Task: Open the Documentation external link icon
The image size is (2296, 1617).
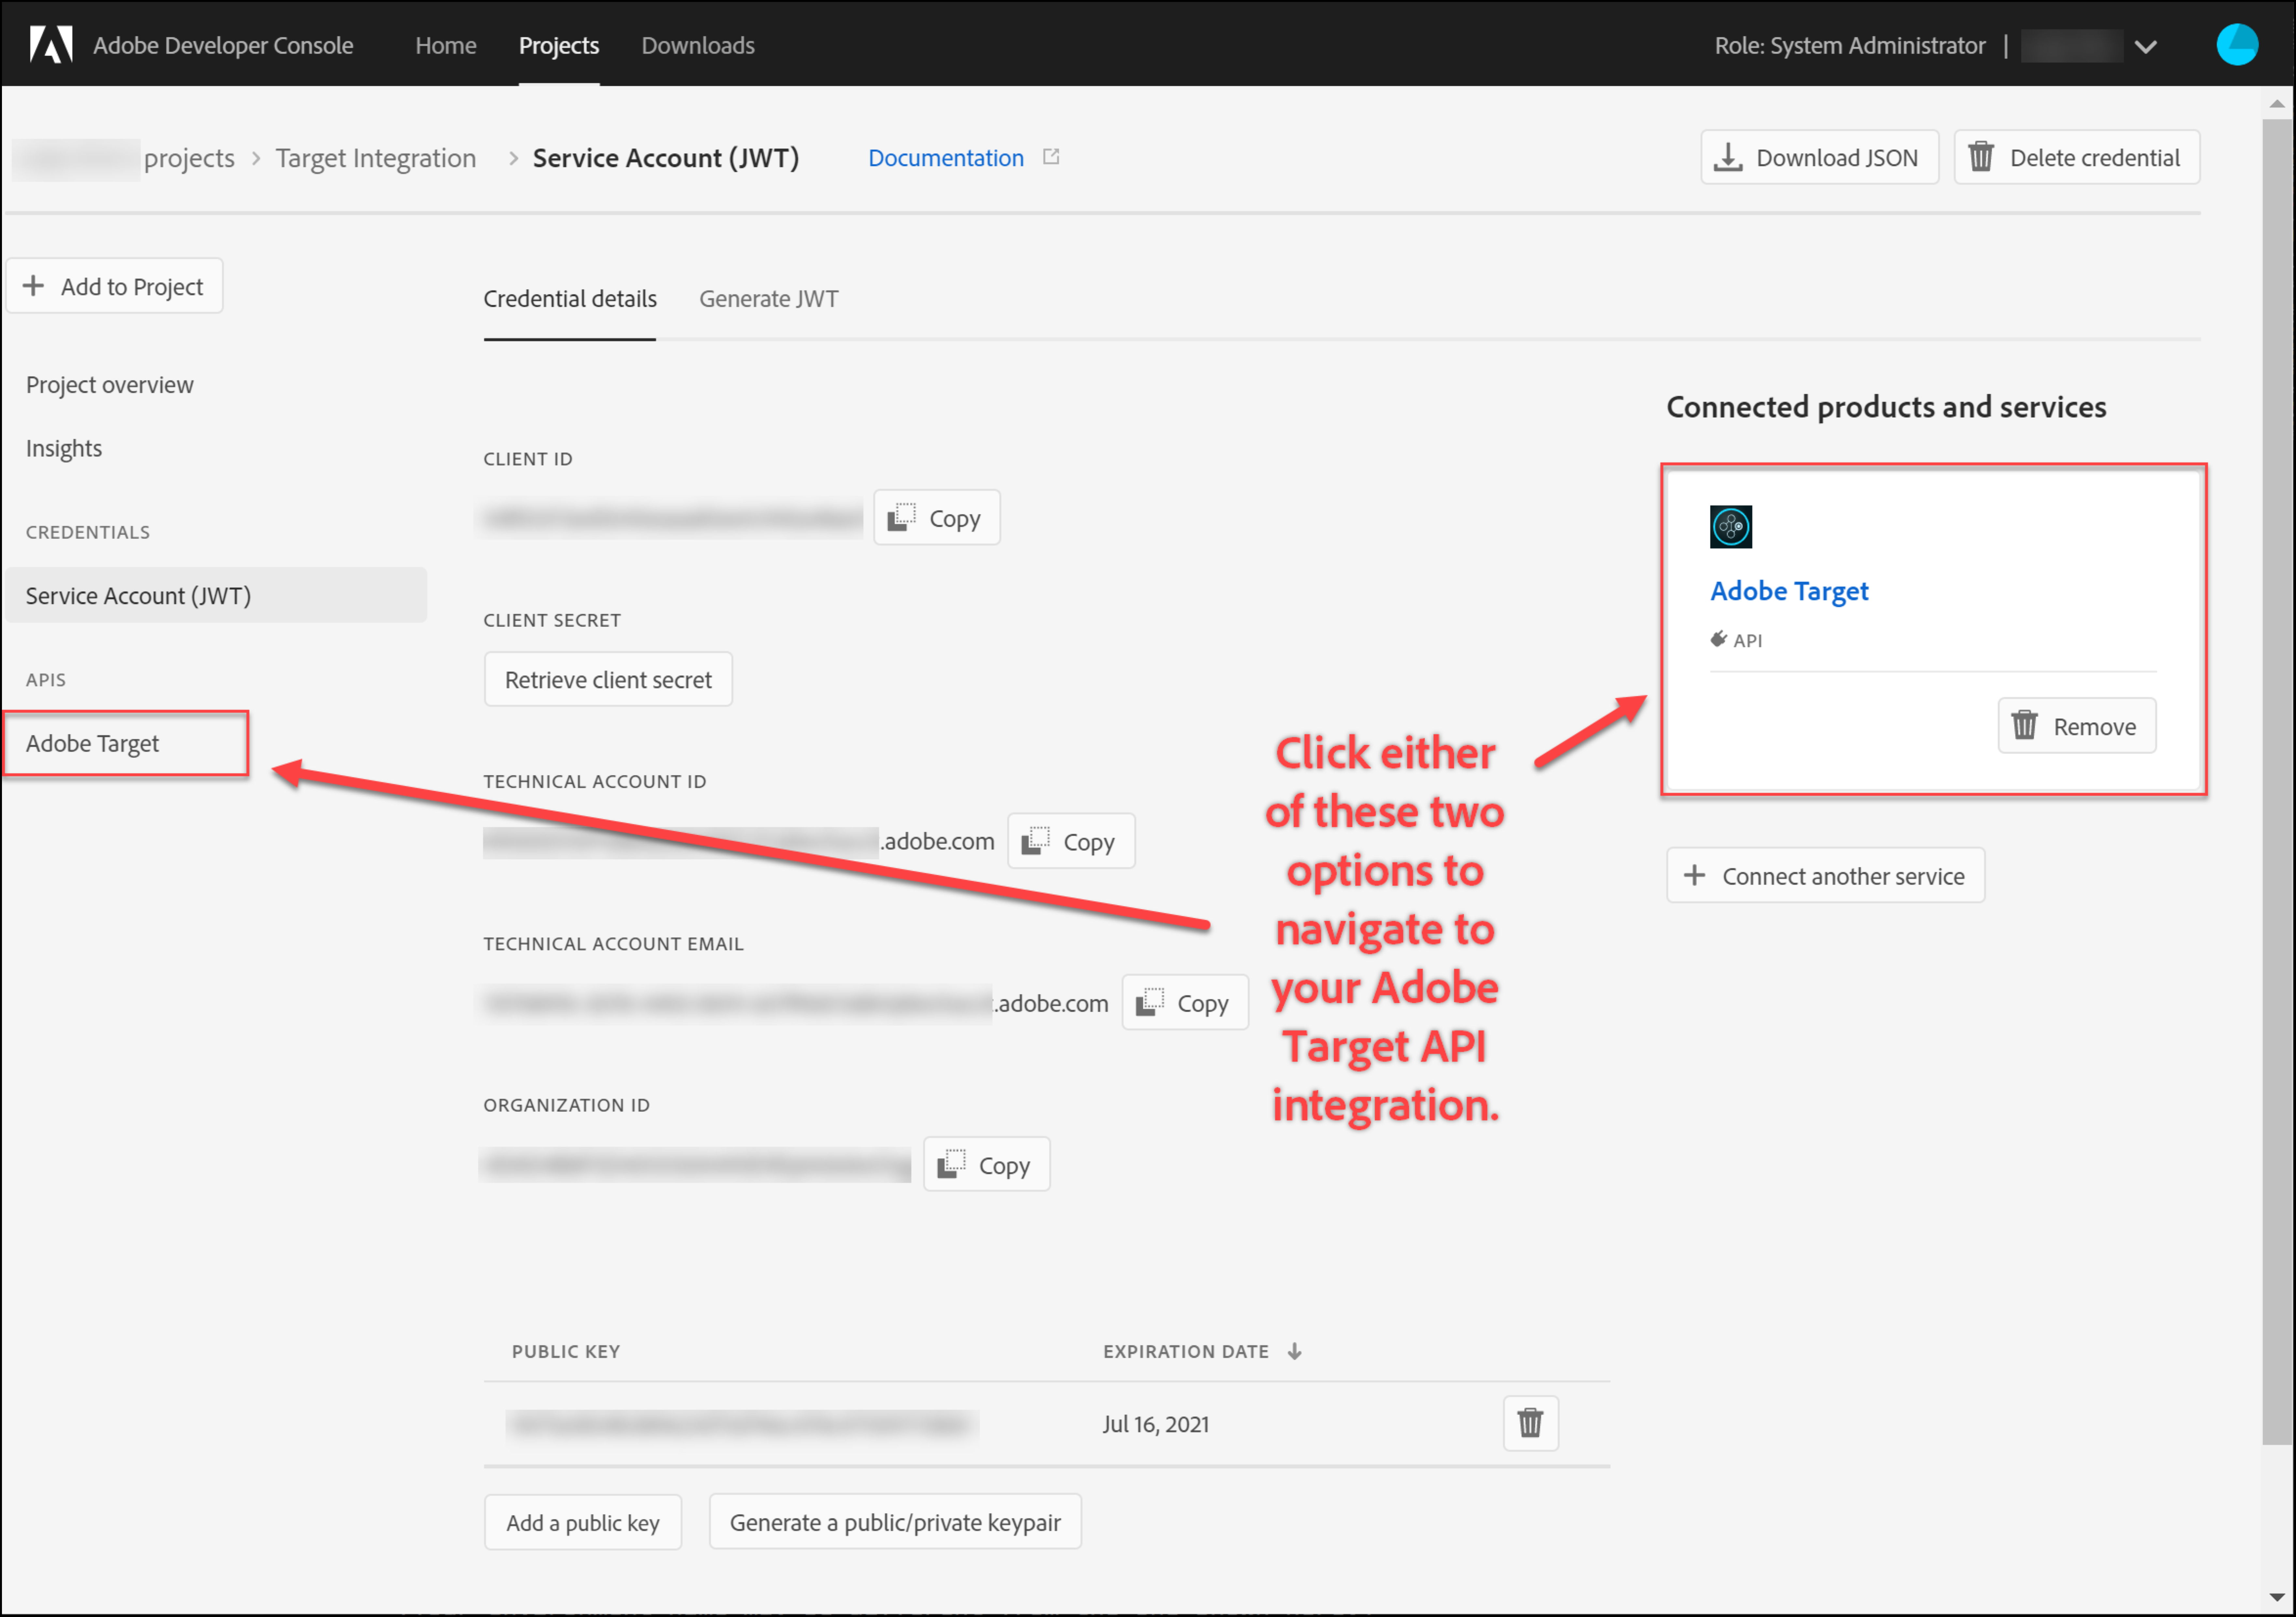Action: [x=1051, y=157]
